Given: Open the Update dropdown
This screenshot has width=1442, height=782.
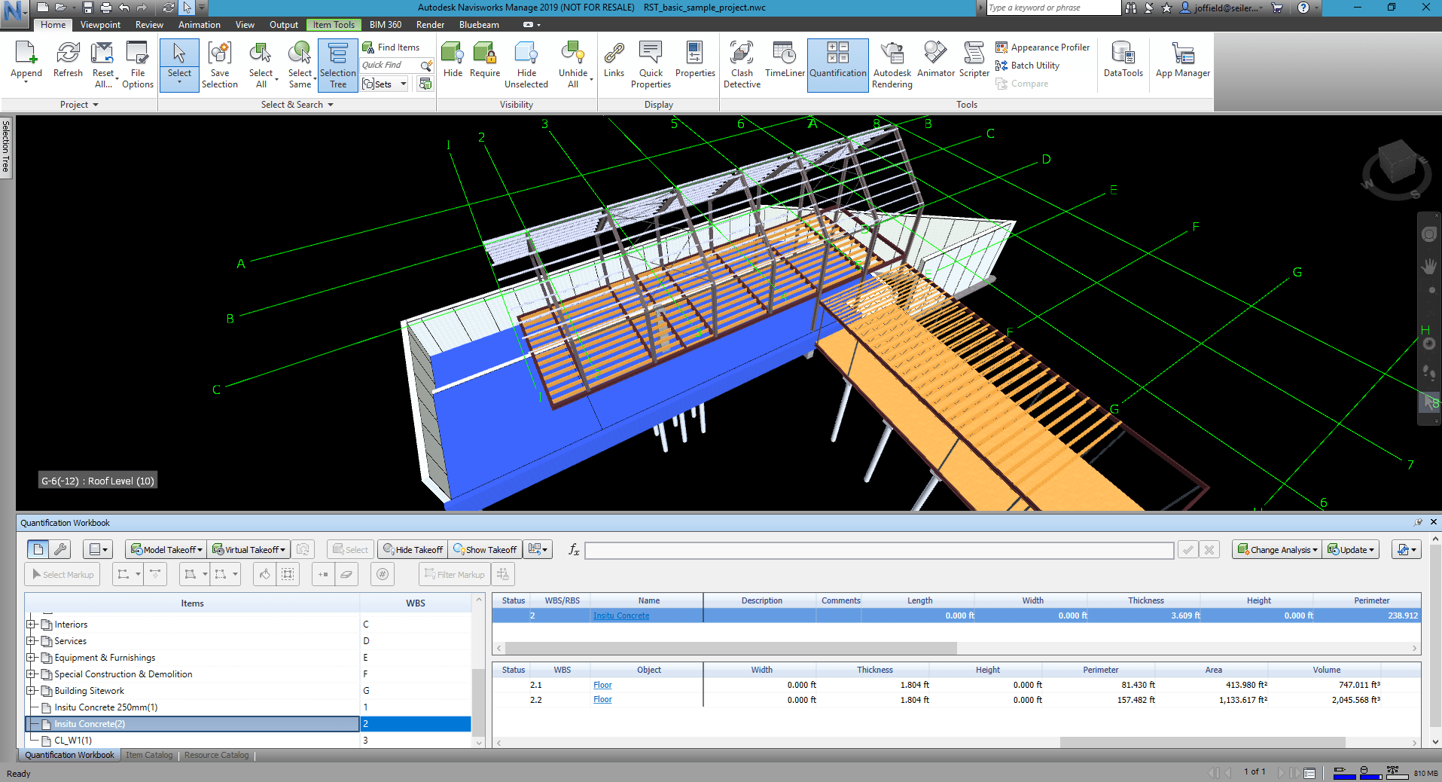Looking at the screenshot, I should (1351, 549).
